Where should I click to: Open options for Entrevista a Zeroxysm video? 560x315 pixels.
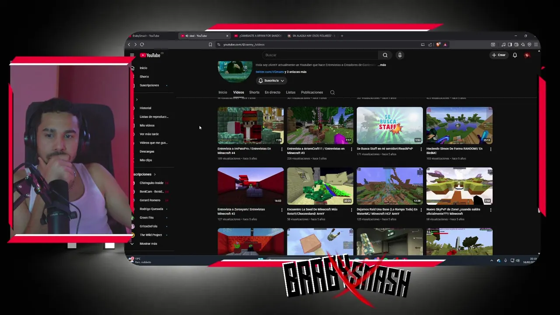(282, 210)
